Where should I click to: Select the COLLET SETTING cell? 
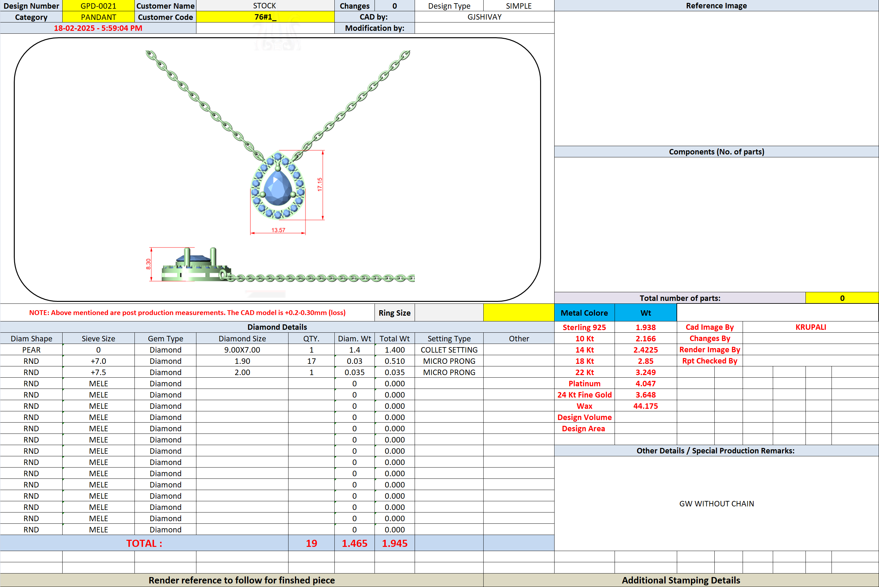449,350
